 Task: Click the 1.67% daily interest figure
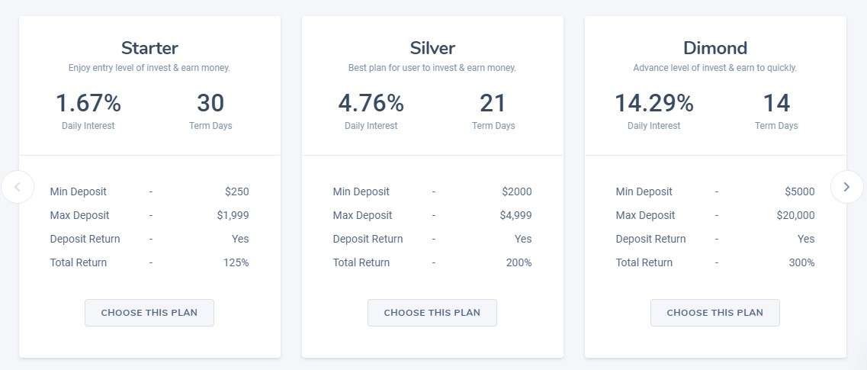pos(88,103)
